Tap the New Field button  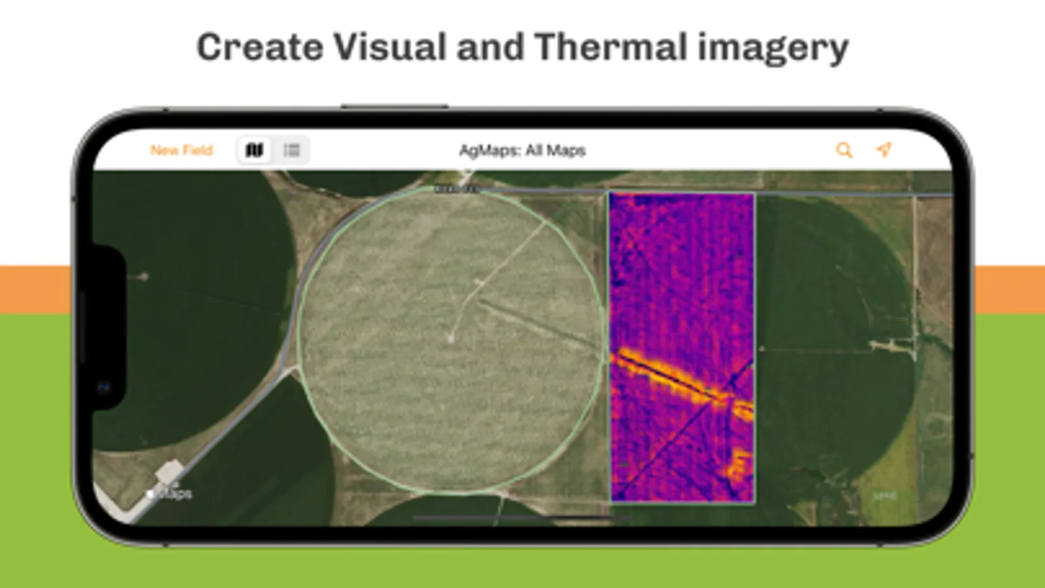[x=182, y=150]
